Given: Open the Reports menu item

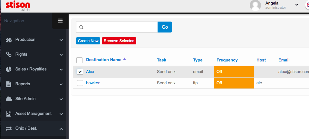Looking at the screenshot, I should pyautogui.click(x=23, y=84).
